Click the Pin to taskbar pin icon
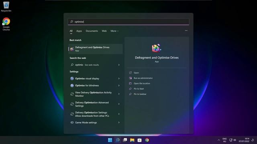Viewport: 257px width, 144px height. point(130,94)
